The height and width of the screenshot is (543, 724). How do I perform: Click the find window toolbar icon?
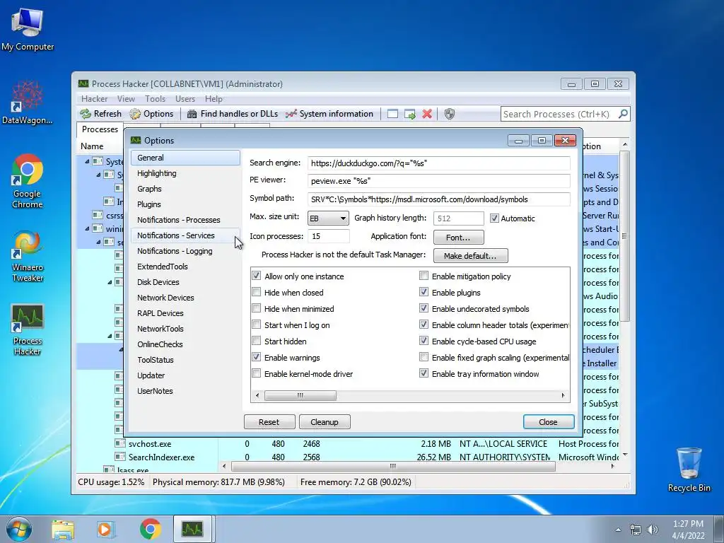tap(392, 114)
